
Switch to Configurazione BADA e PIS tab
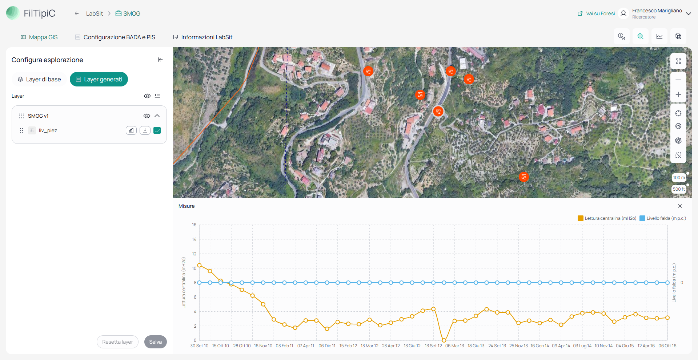tap(115, 37)
